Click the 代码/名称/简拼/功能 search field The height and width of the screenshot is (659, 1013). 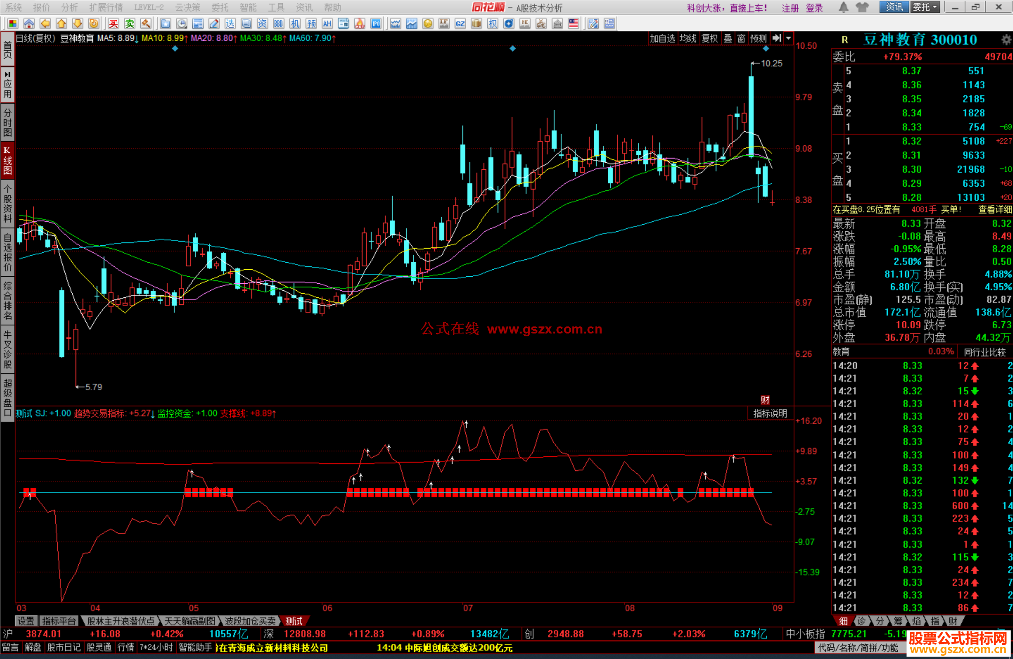click(x=858, y=648)
